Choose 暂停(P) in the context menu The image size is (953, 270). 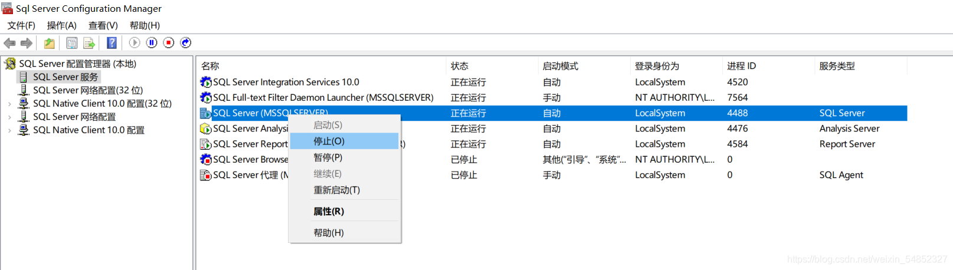point(345,157)
